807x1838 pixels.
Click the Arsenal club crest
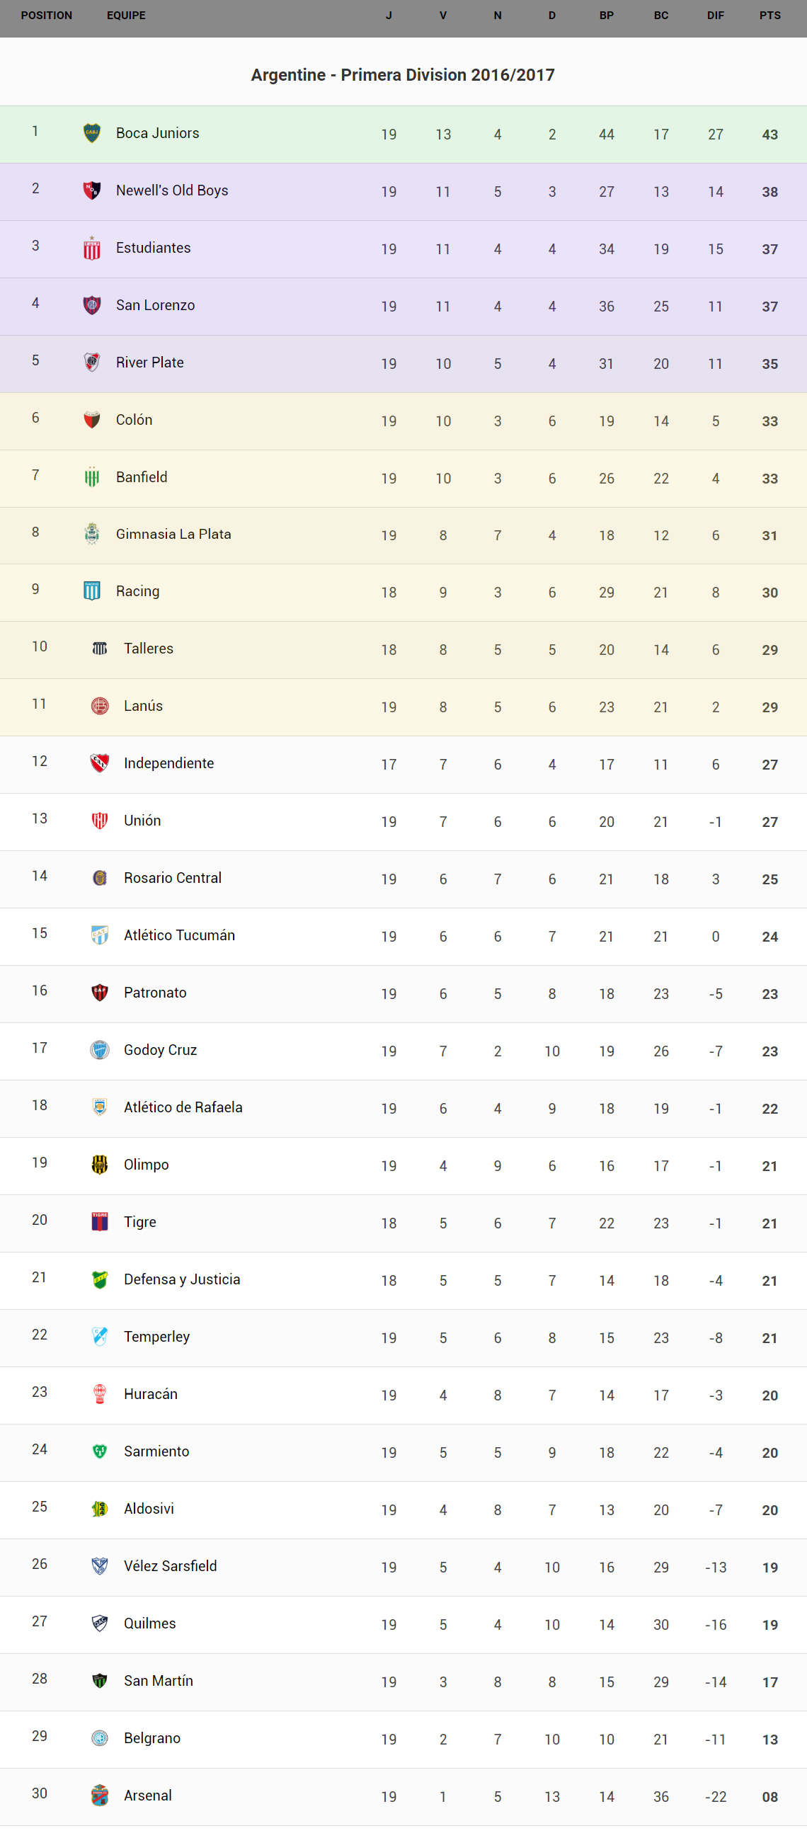[x=100, y=1796]
